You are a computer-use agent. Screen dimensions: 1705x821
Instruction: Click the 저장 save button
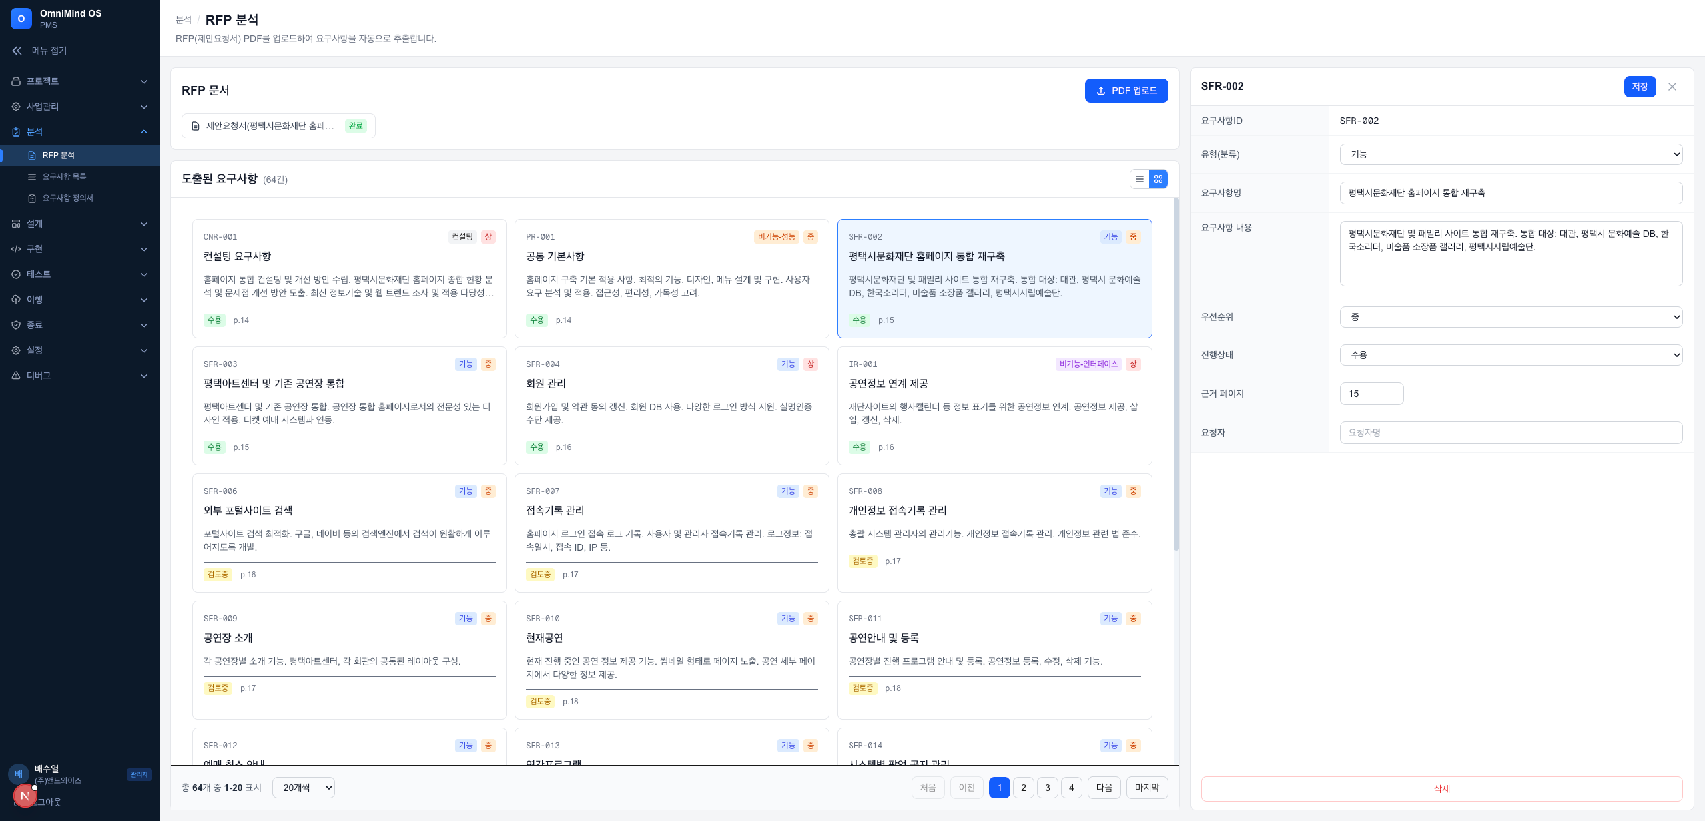(1640, 87)
